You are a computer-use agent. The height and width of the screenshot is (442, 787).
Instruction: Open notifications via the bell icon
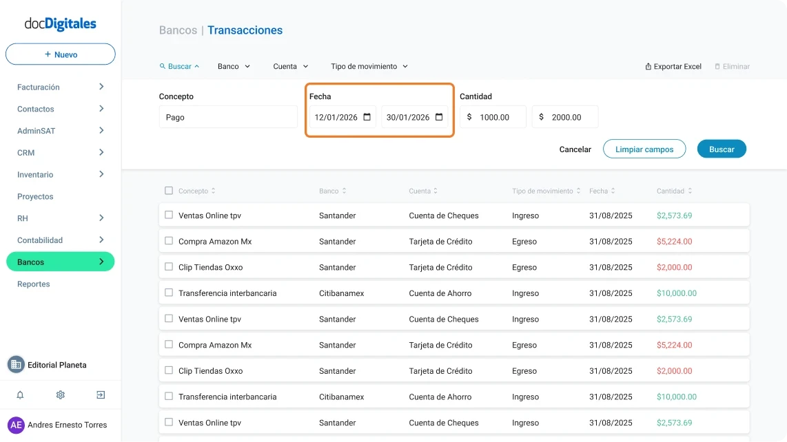click(x=20, y=394)
